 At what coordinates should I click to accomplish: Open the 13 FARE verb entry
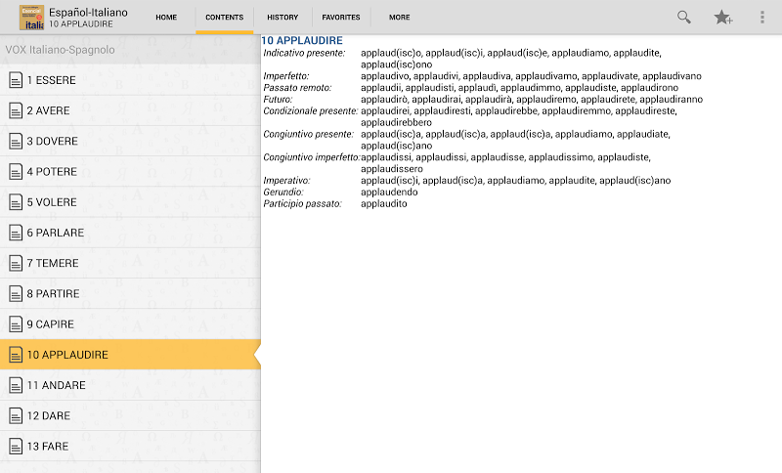tap(130, 446)
